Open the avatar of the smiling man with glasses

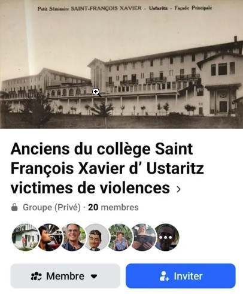point(72,237)
